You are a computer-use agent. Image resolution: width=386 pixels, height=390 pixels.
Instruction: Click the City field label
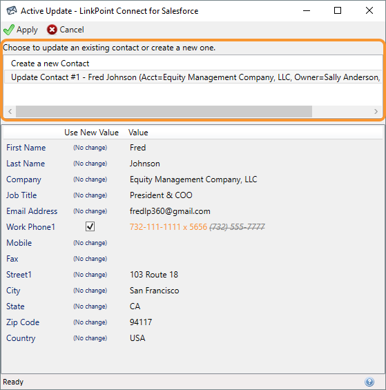point(13,291)
